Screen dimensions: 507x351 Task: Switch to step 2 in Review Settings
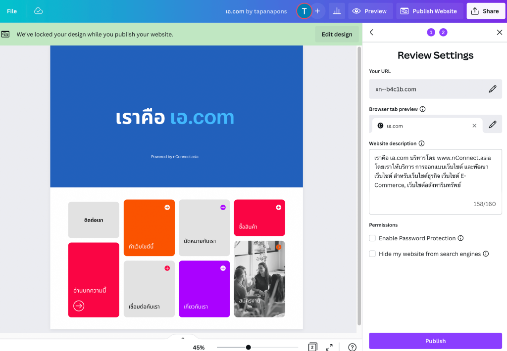tap(443, 32)
